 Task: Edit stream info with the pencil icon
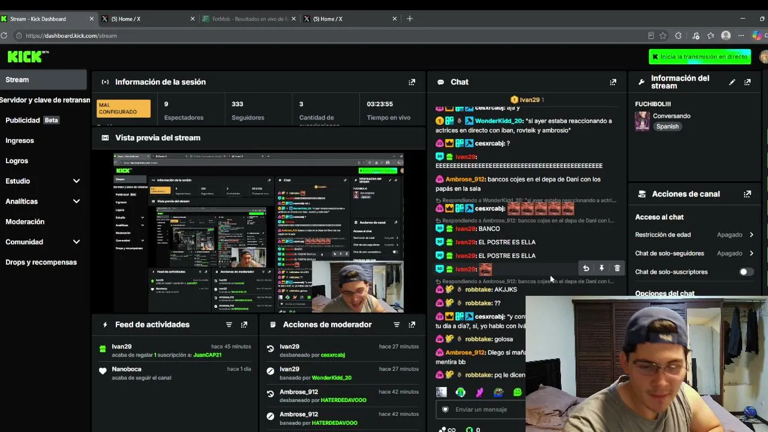pyautogui.click(x=732, y=82)
